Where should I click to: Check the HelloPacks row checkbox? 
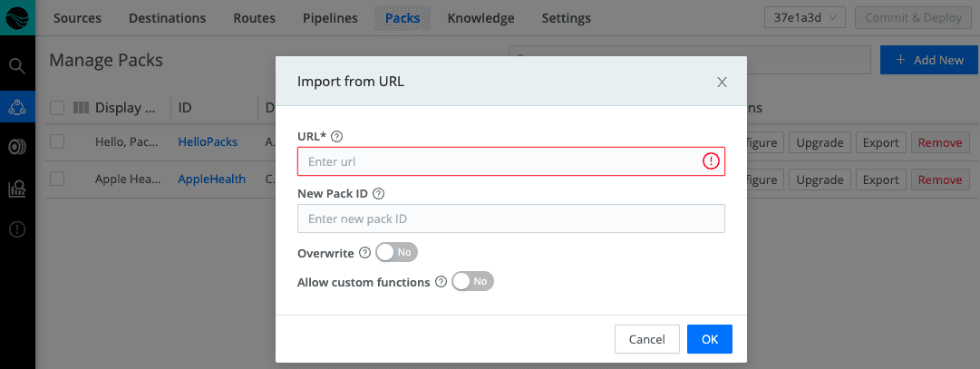click(x=57, y=142)
